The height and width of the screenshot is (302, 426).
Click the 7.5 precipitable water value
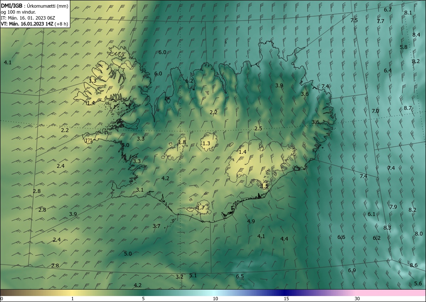click(x=354, y=20)
